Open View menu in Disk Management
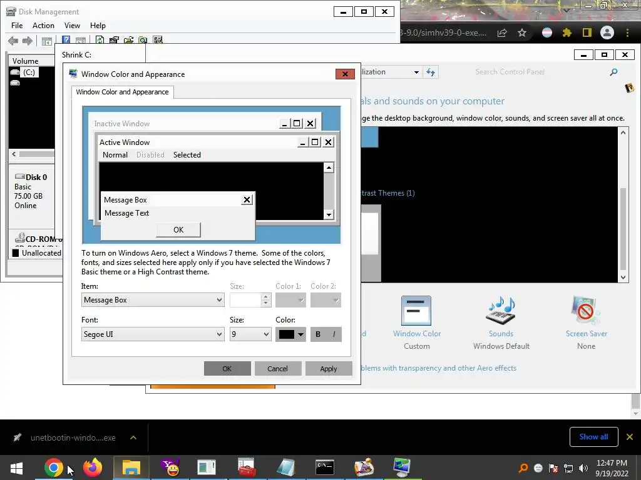 (72, 25)
